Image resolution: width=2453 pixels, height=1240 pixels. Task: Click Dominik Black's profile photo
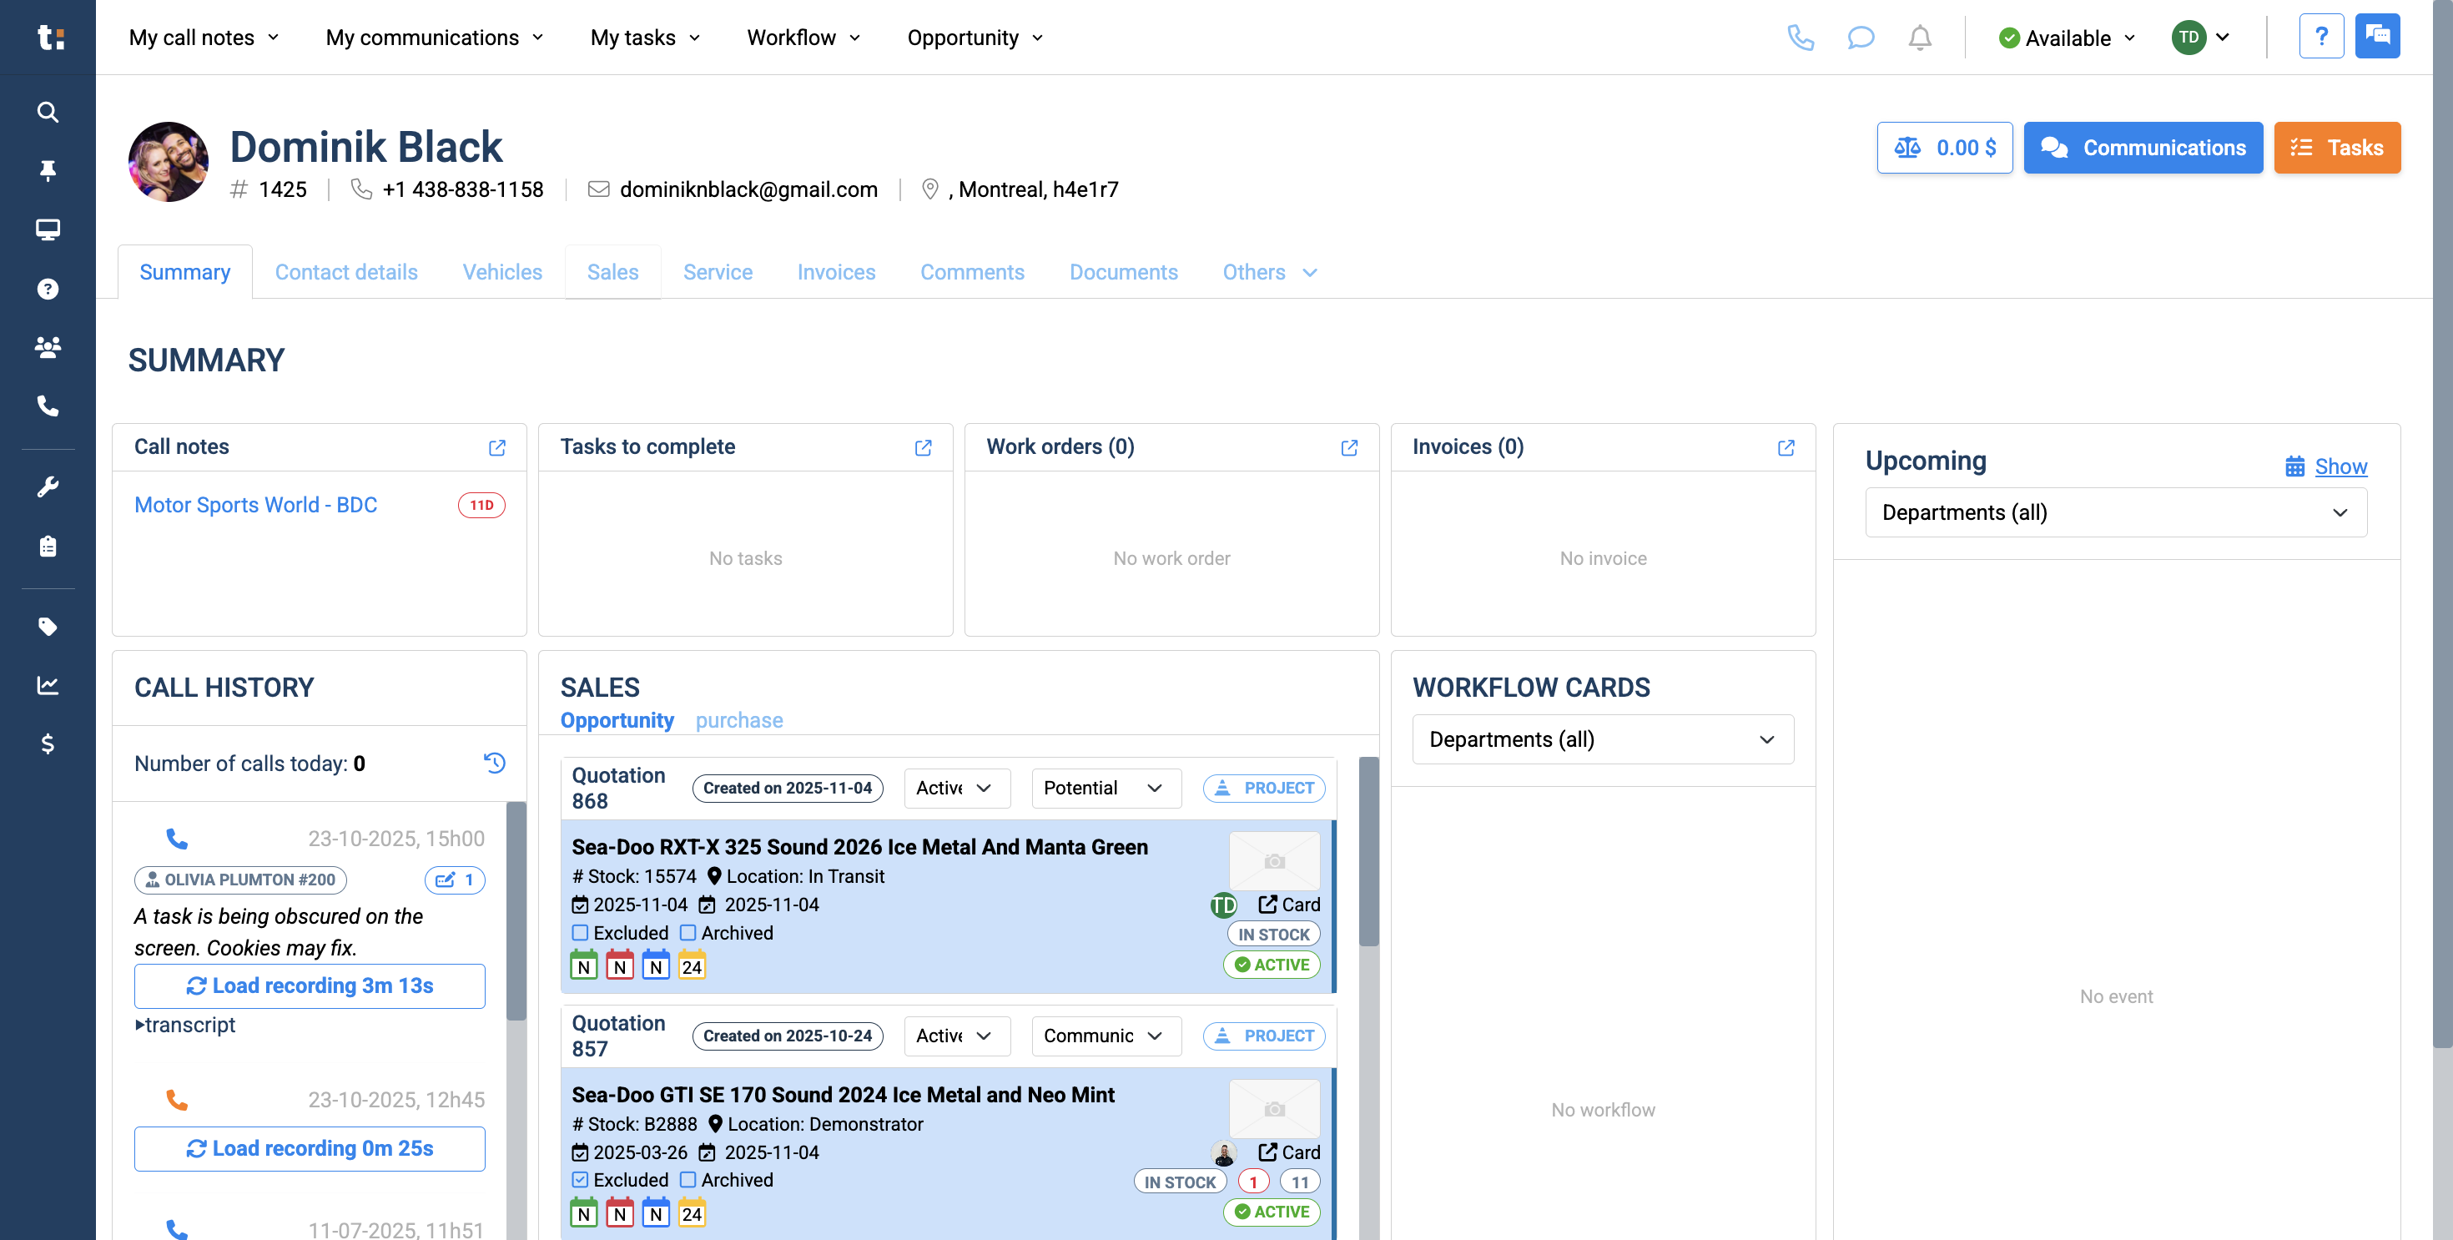(x=169, y=161)
